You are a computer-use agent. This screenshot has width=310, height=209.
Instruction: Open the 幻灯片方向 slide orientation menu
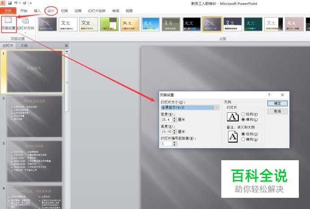(25, 25)
